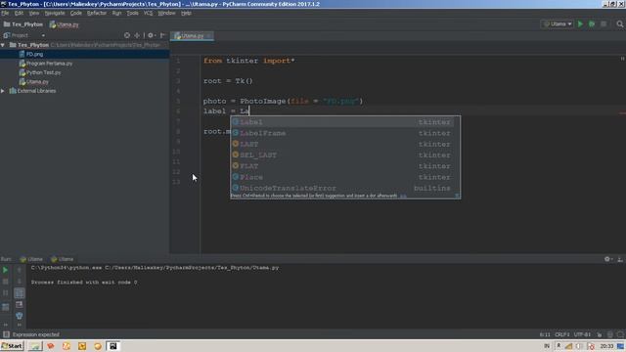Open the Code menu

[76, 13]
